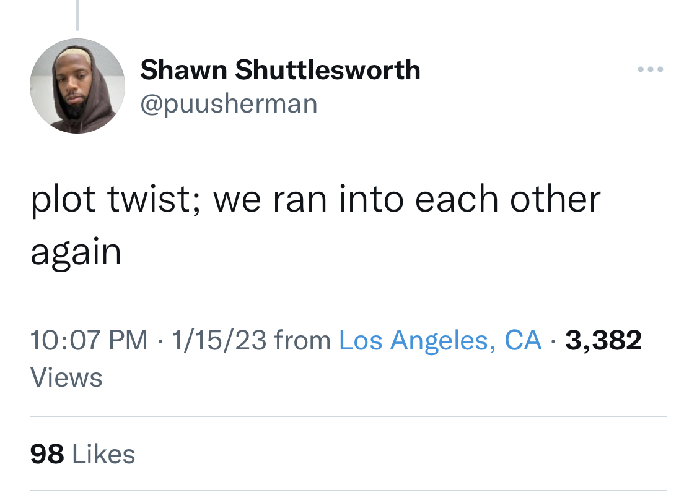Click the 10:07 PM timestamp

coord(89,340)
